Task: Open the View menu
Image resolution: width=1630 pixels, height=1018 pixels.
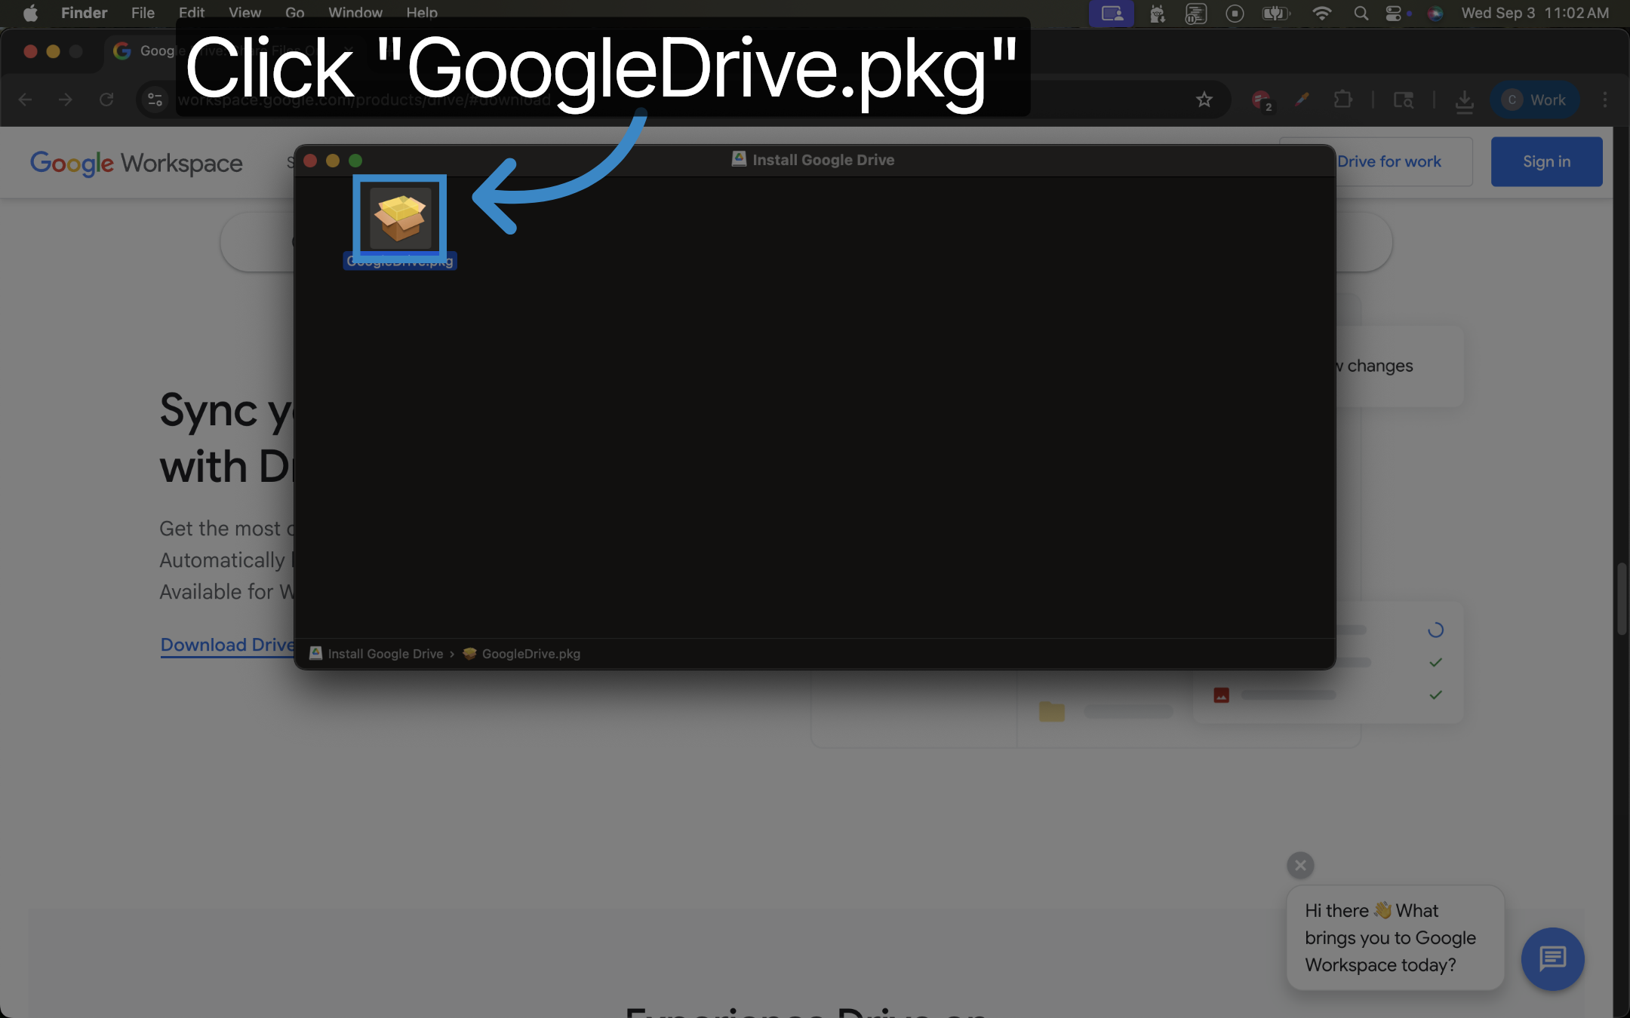Action: point(244,13)
